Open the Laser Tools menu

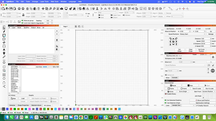coord(44,2)
